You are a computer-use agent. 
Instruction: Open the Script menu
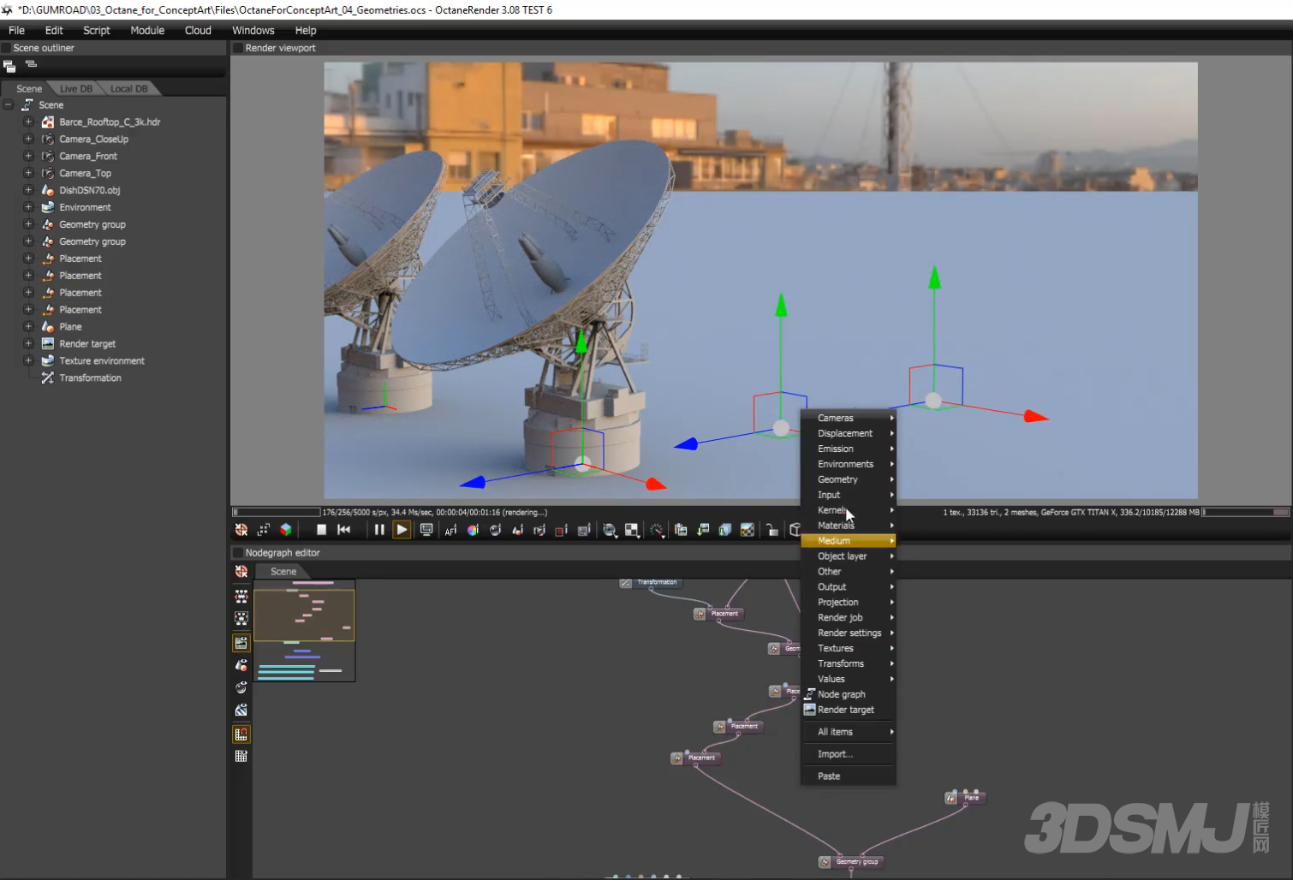[97, 30]
